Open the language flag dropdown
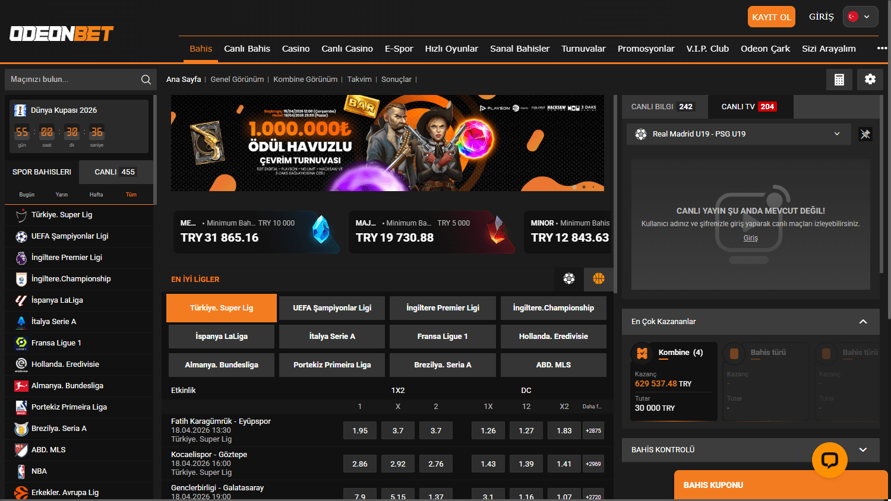The width and height of the screenshot is (891, 501). pyautogui.click(x=860, y=17)
